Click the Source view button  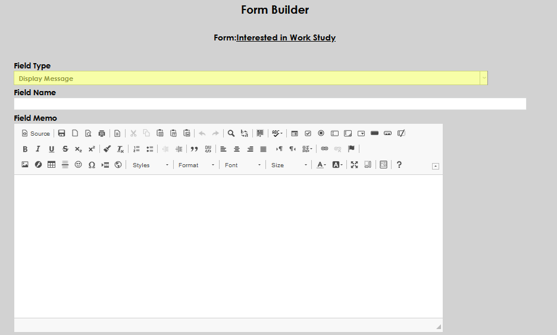(36, 133)
